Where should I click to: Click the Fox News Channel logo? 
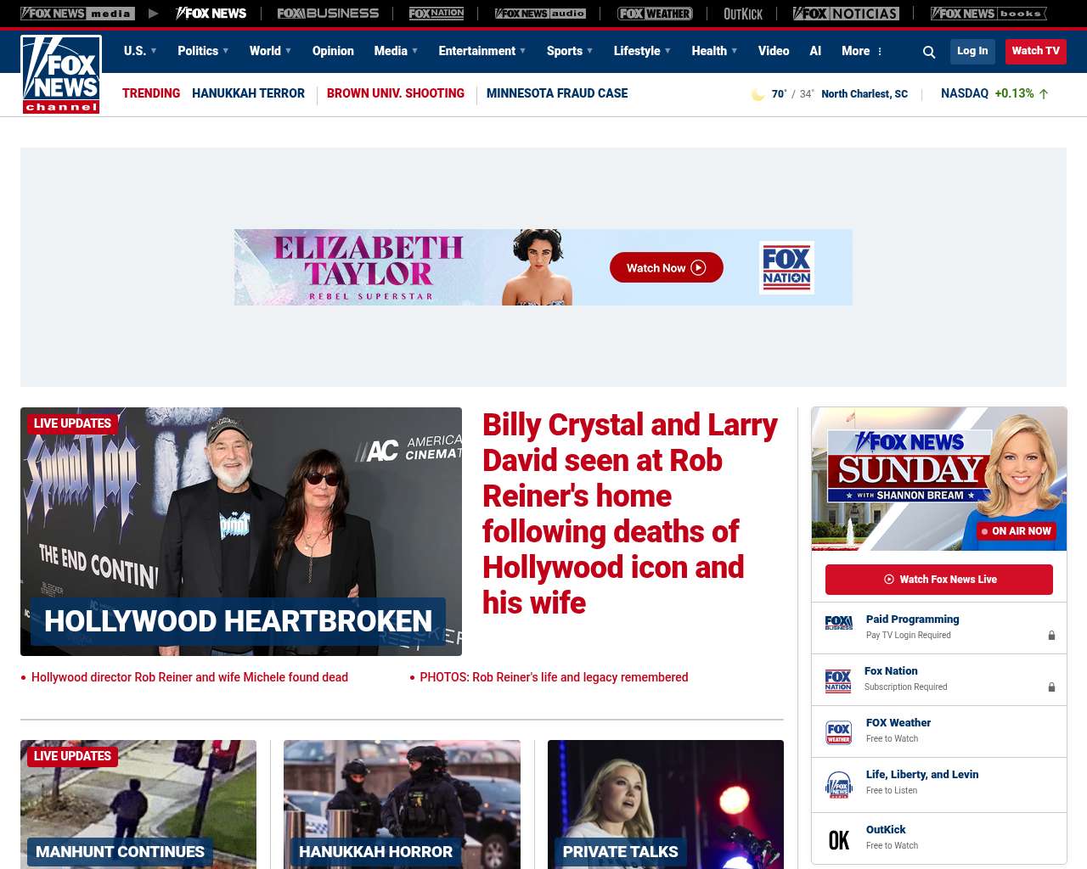(x=61, y=75)
